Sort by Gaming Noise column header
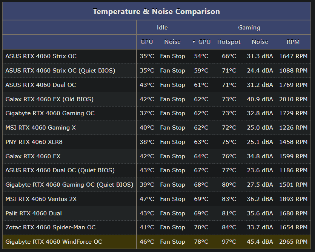 point(260,42)
